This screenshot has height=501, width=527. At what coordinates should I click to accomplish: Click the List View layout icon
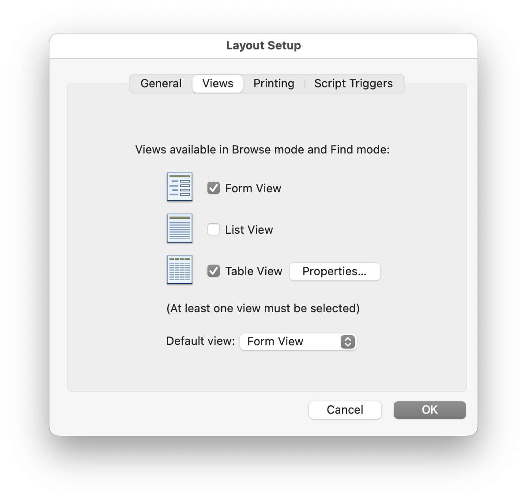pos(180,228)
